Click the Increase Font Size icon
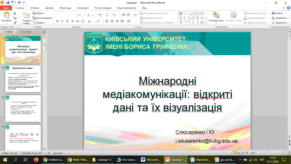This screenshot has width=291, height=164. [89, 15]
